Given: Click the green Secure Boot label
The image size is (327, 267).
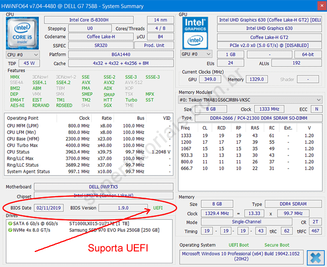Looking at the screenshot, I should point(277,245).
